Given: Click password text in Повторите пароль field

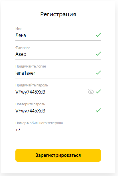Looking at the screenshot, I should (30, 111).
